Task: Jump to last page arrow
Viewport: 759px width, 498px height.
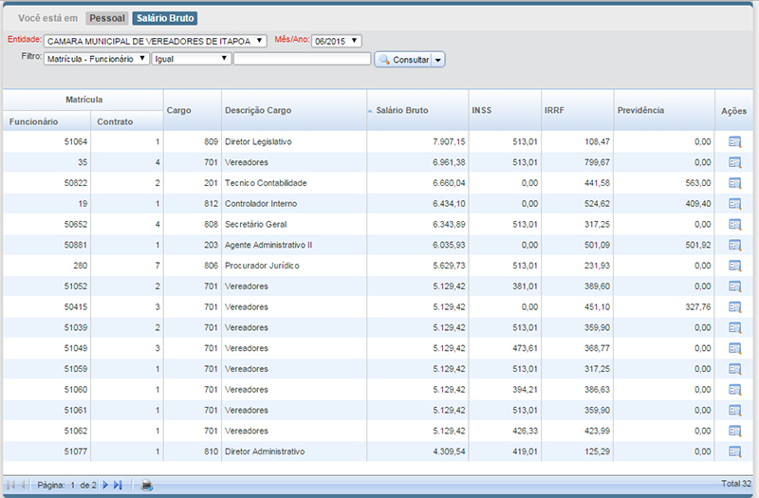Action: pos(118,486)
